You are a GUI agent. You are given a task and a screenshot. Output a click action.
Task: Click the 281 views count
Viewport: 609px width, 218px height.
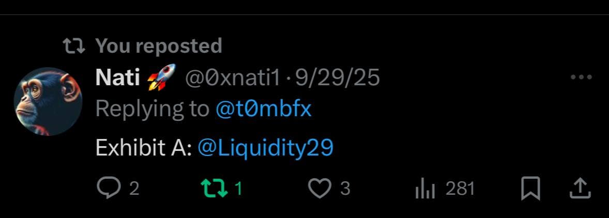point(460,189)
